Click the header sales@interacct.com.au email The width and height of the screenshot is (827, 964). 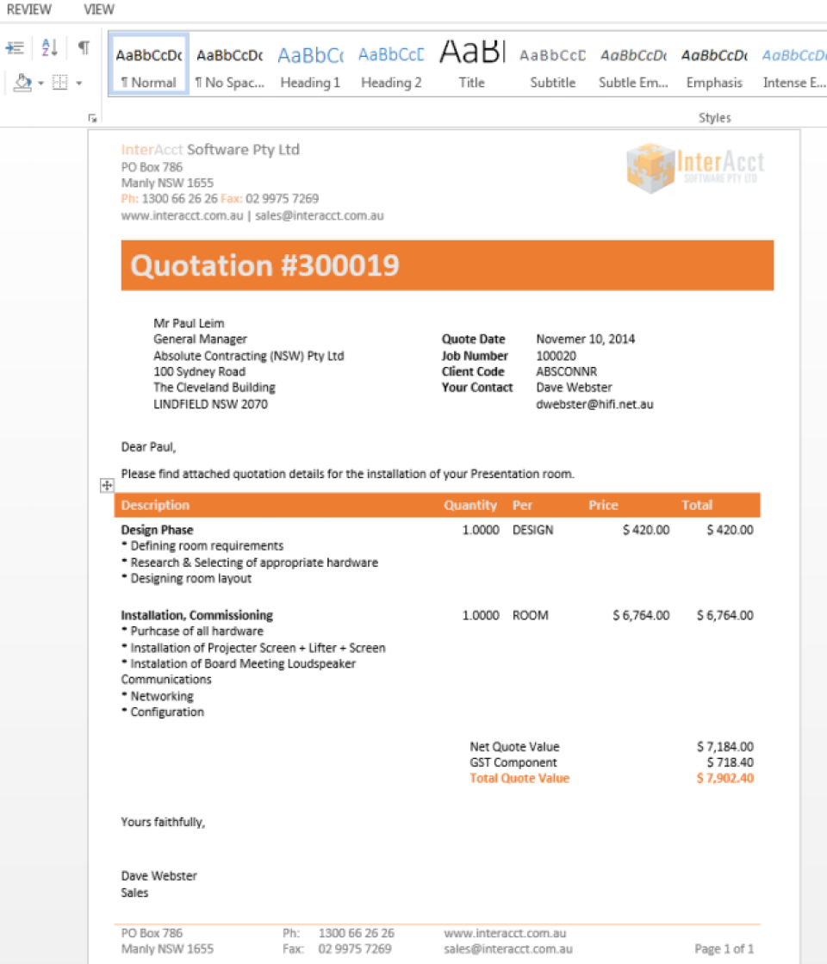coord(319,215)
